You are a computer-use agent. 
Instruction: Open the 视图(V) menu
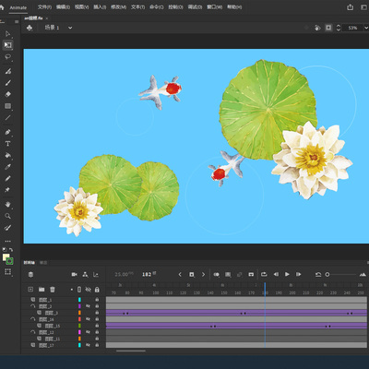click(x=81, y=7)
